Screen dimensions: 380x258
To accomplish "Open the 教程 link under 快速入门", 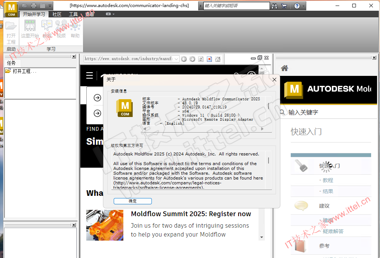I will (328, 180).
